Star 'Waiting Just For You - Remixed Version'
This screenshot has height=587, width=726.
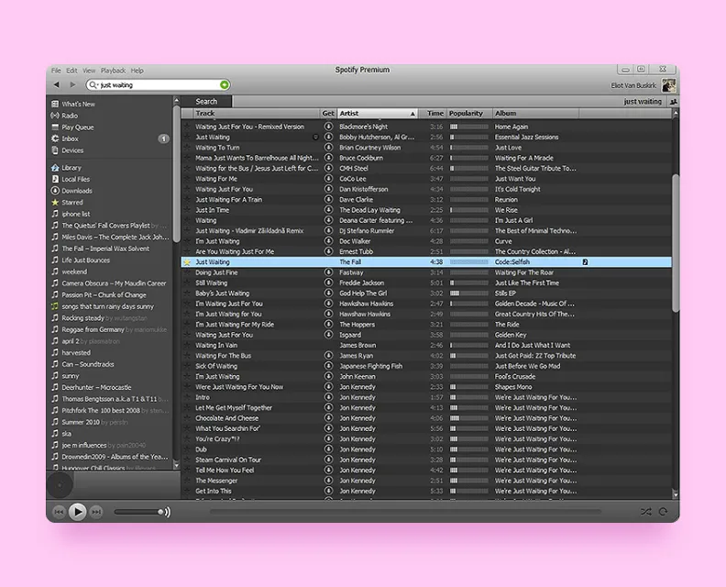[187, 127]
